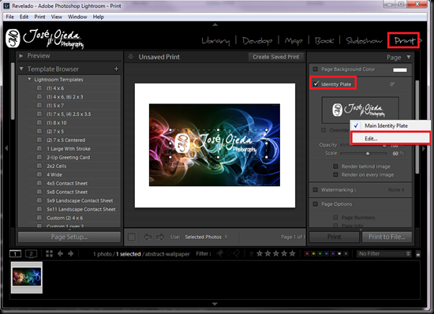Image resolution: width=434 pixels, height=314 pixels.
Task: Expand the Preview panel
Action: [x=21, y=56]
